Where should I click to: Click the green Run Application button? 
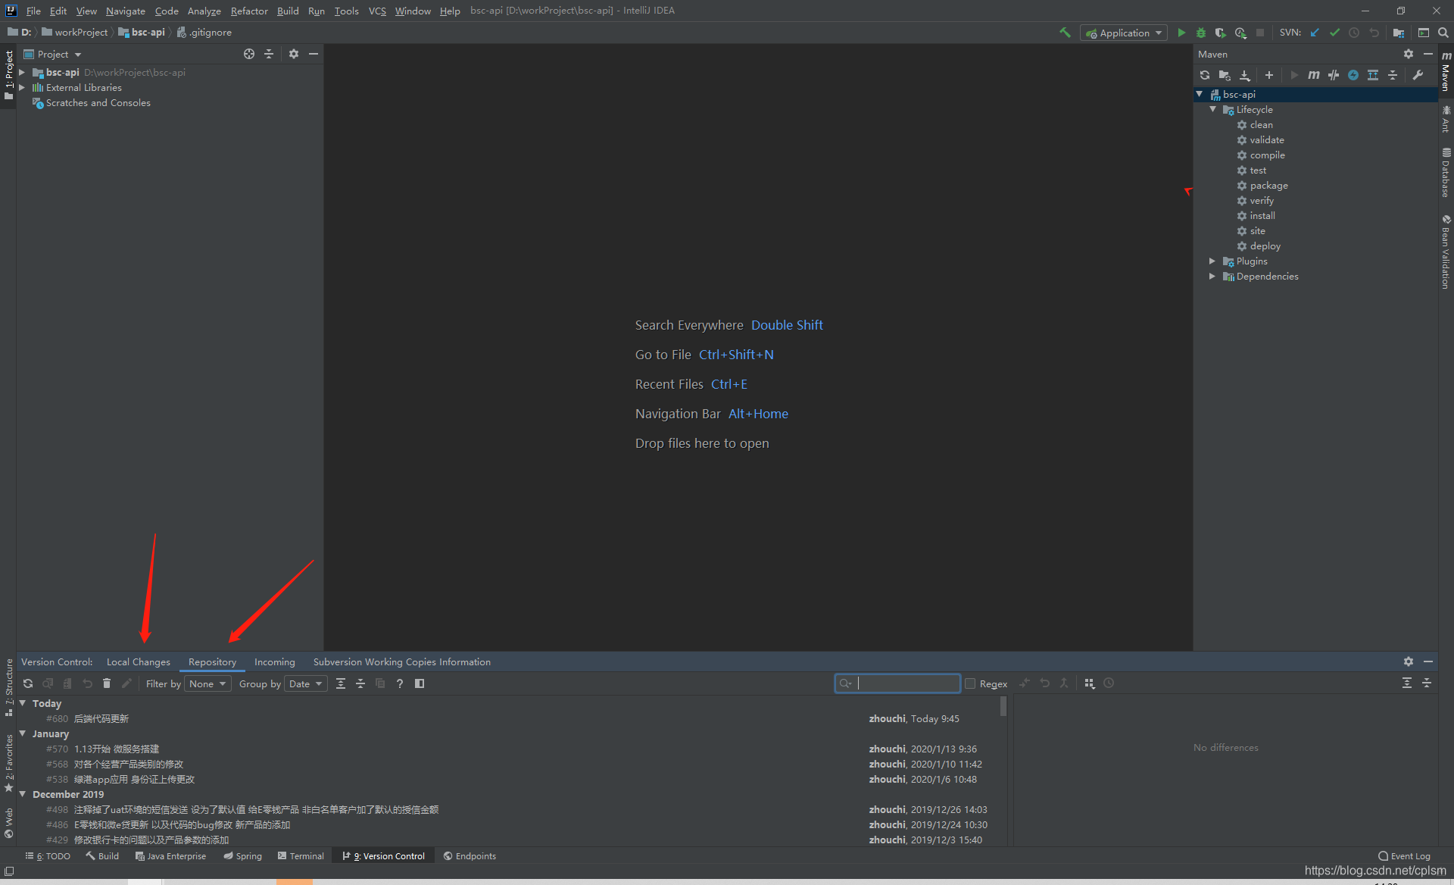[x=1181, y=33]
